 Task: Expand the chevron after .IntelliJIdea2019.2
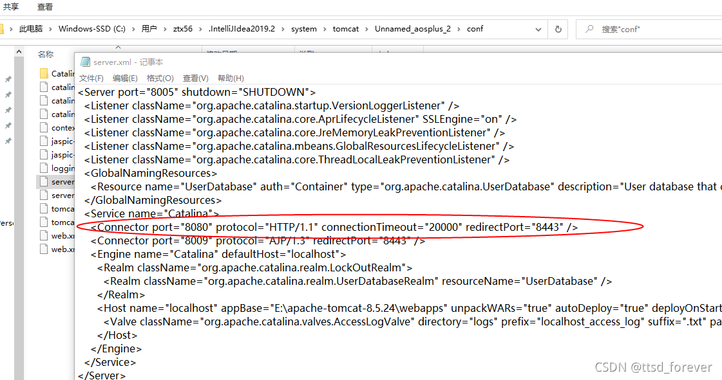point(283,29)
